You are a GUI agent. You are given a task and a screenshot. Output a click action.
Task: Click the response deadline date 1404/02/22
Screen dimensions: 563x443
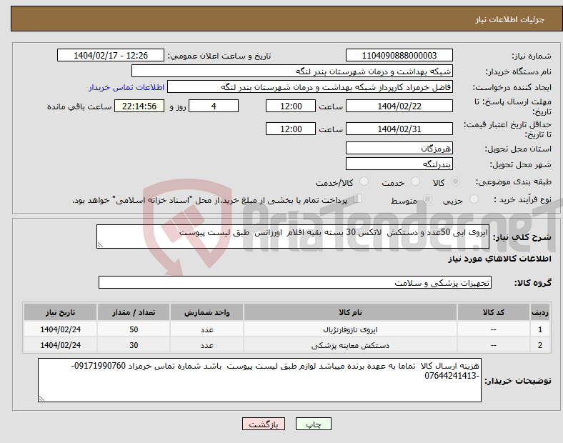click(x=399, y=106)
